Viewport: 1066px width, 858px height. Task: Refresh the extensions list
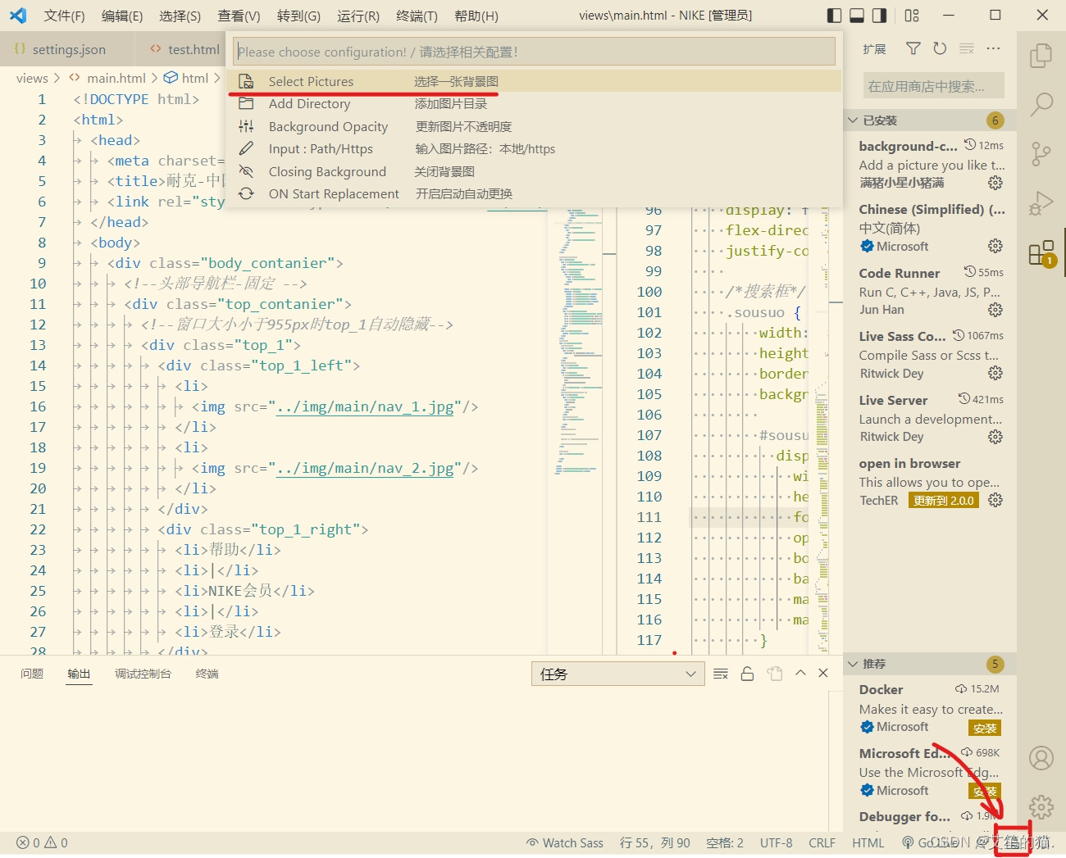coord(940,49)
